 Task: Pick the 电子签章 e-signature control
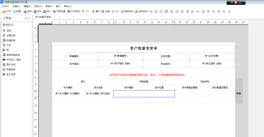pyautogui.click(x=9, y=74)
